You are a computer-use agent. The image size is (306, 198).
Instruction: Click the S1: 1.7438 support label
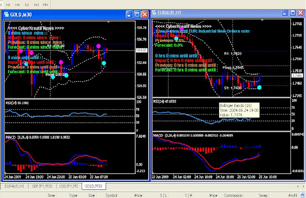233,88
